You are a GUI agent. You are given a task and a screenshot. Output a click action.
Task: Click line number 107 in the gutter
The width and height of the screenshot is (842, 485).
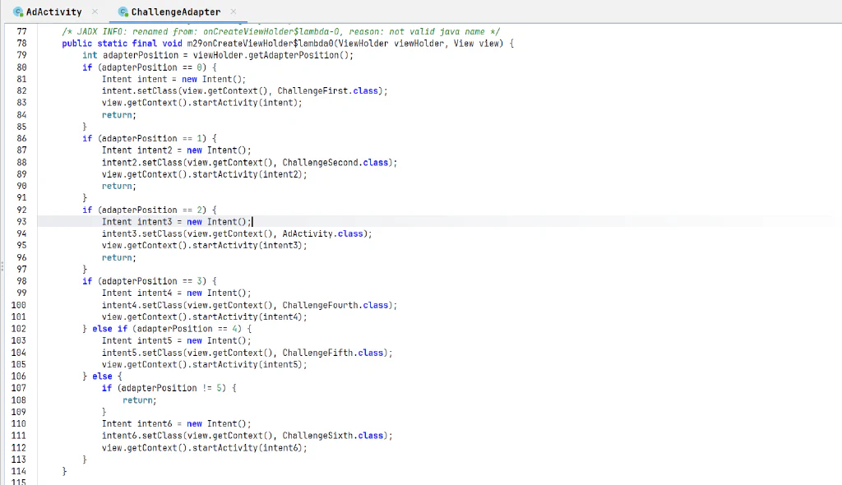pos(19,388)
